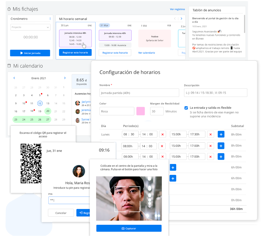Select the 1 Mié day header
This screenshot has height=236, width=264.
144,26
